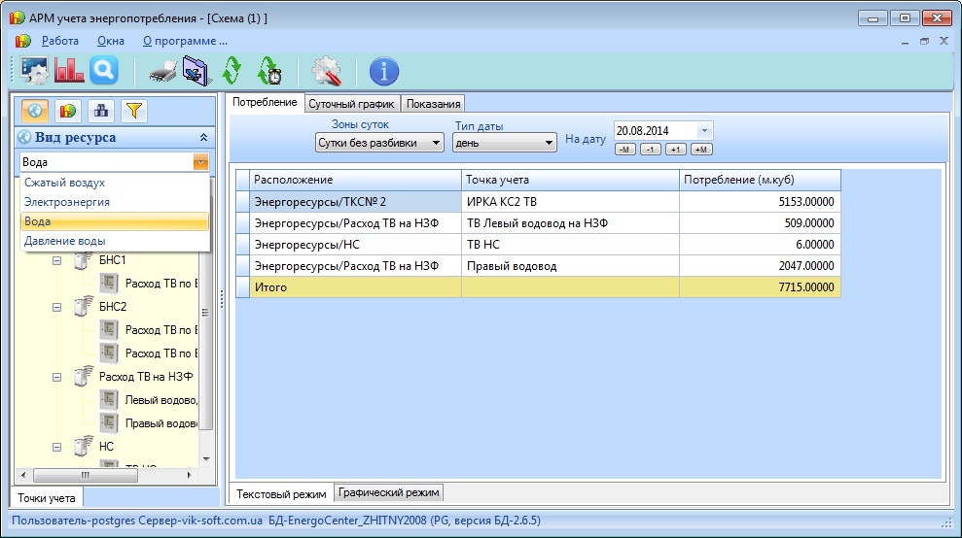Screen dimensions: 962x538
Task: Click the blue magnifier search icon
Action: point(103,70)
